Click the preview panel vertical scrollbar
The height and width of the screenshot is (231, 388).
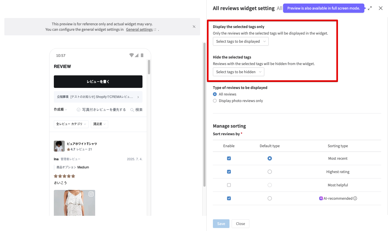coord(204,114)
